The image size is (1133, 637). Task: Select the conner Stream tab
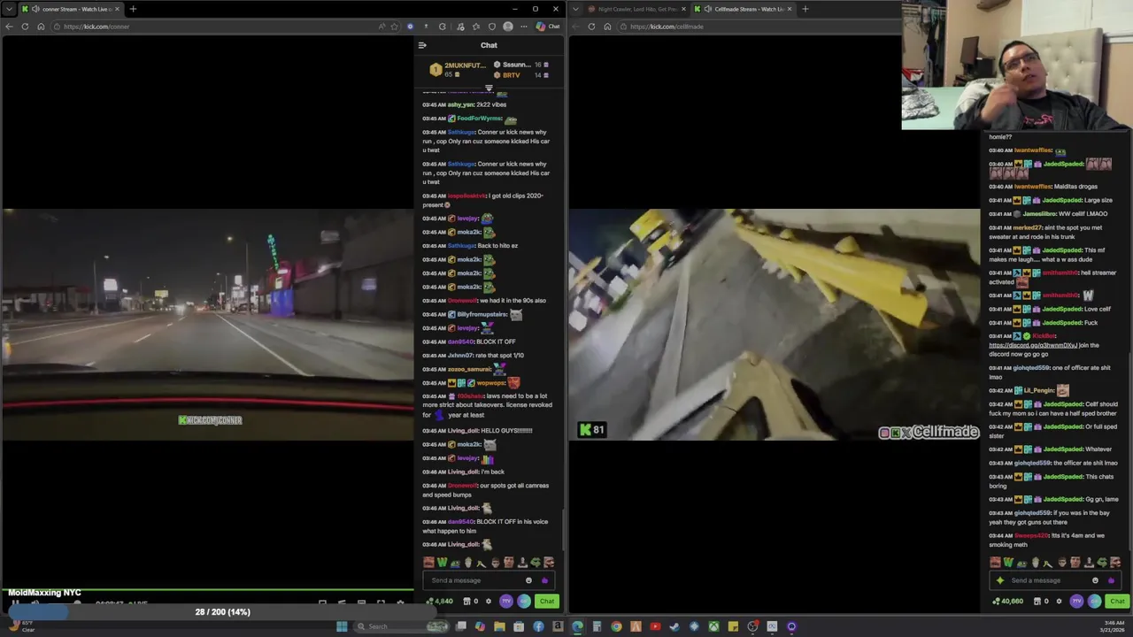pyautogui.click(x=71, y=9)
